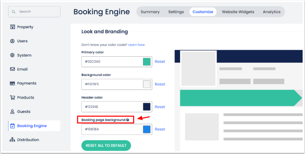The image size is (305, 154).
Task: Click the sidebar Search field
Action: point(34,12)
